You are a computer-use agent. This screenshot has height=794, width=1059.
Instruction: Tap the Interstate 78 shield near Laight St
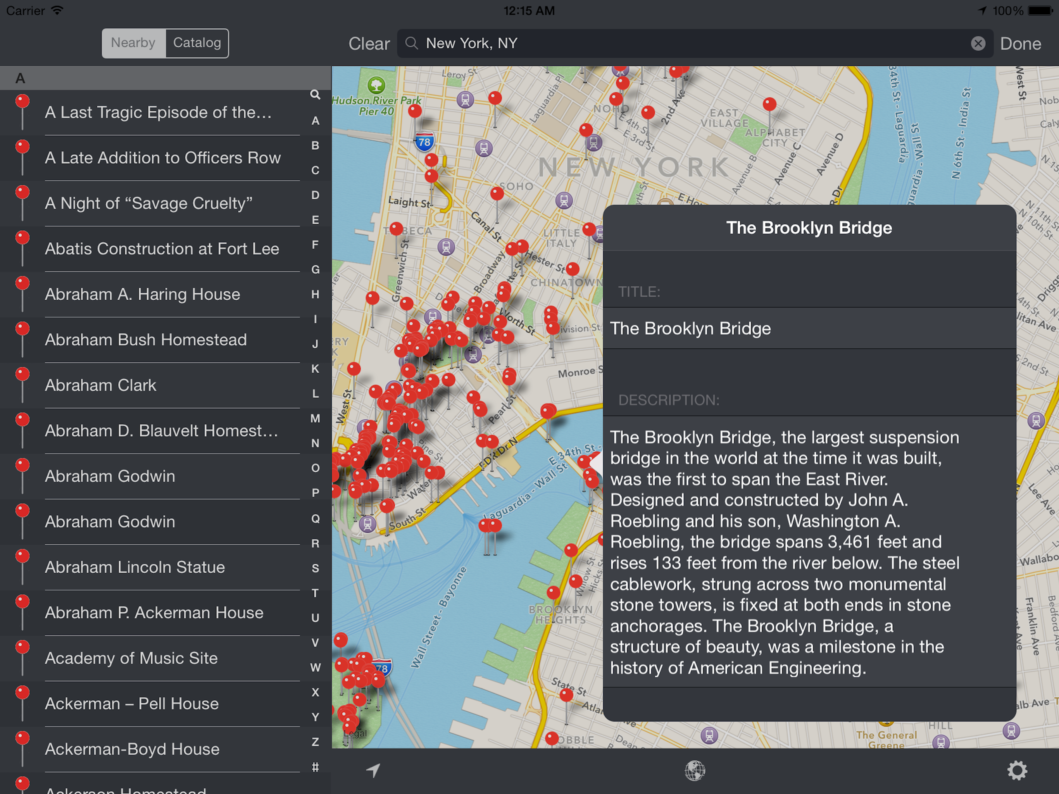tap(424, 142)
